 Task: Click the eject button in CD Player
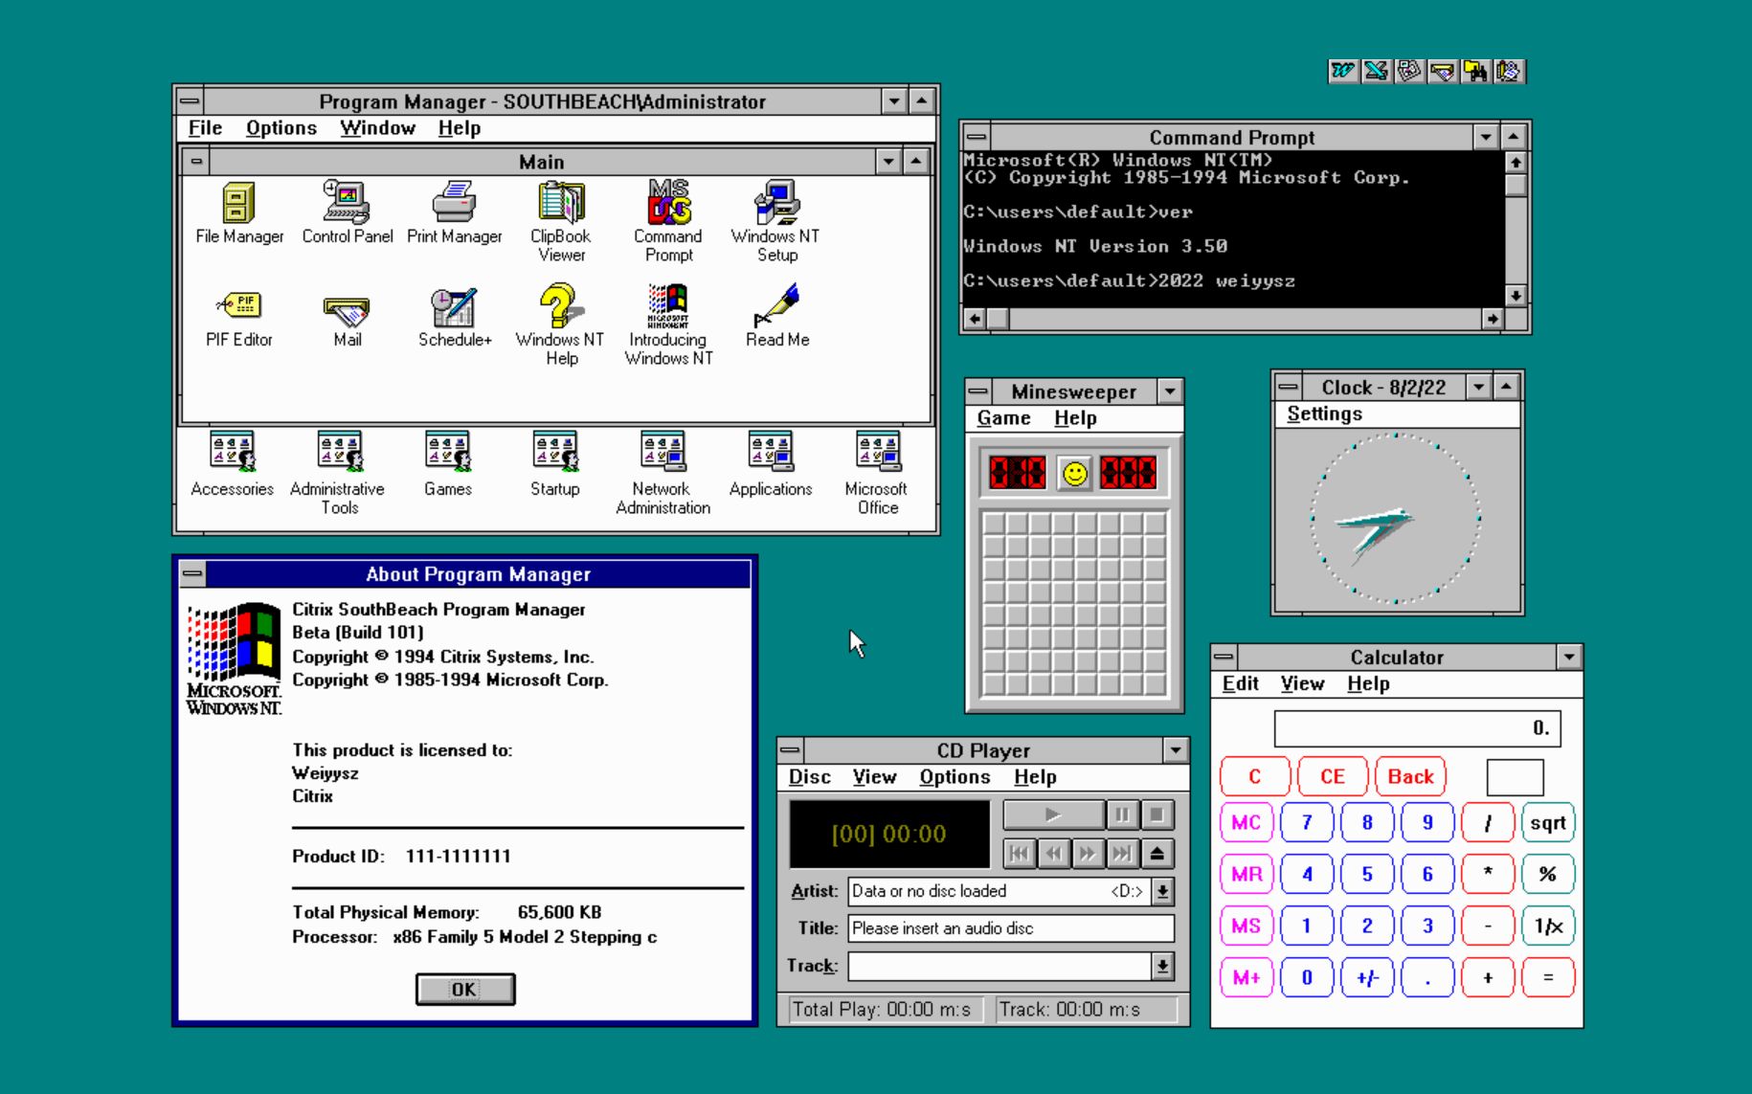(x=1157, y=853)
